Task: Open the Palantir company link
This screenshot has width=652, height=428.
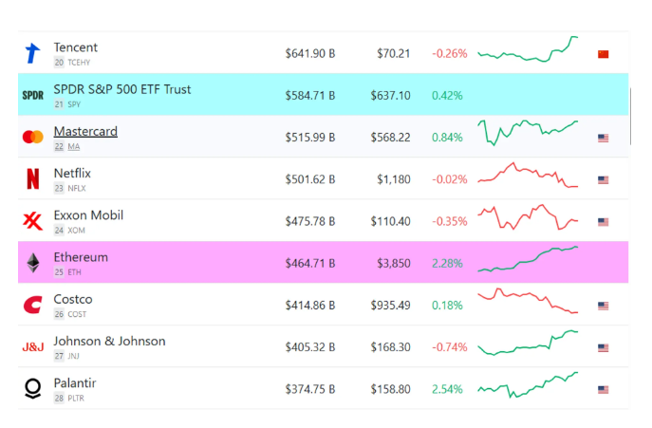Action: click(x=75, y=382)
